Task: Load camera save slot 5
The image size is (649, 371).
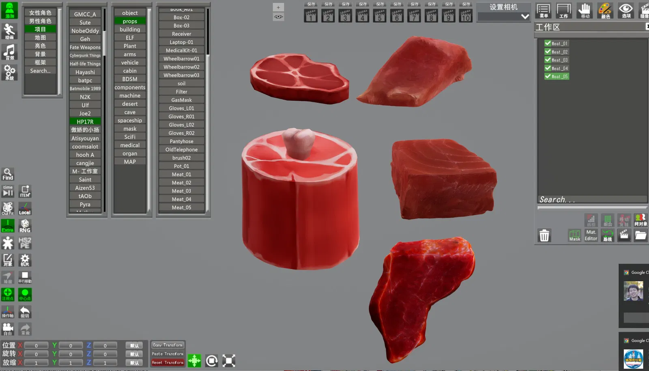Action: 380,16
